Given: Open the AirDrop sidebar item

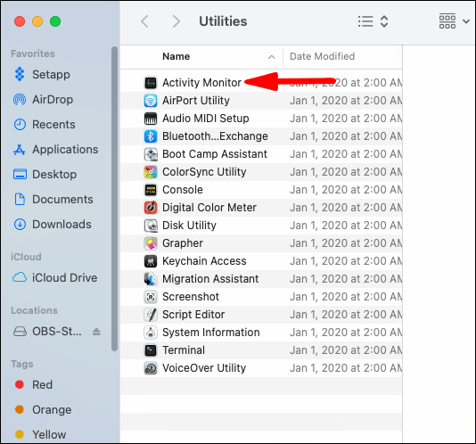Looking at the screenshot, I should (53, 100).
